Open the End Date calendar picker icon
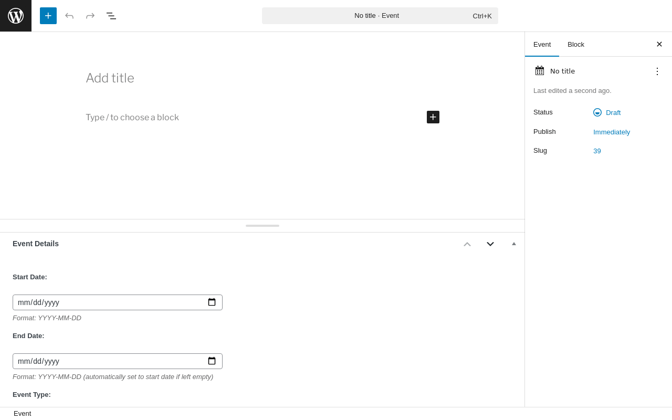The height and width of the screenshot is (420, 672). 212,361
